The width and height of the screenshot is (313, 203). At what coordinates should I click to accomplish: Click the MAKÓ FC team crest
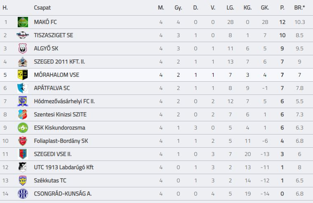(x=23, y=22)
